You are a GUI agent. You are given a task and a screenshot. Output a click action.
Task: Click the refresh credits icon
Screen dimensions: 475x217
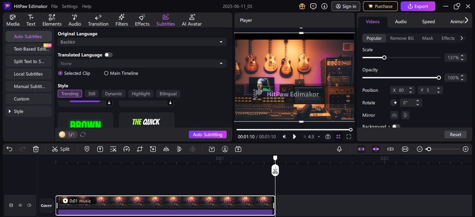(x=83, y=135)
